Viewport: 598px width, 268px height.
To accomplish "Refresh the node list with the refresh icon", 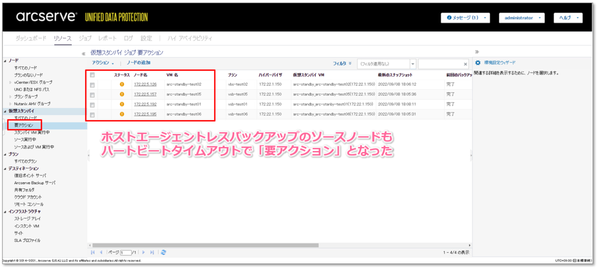I will coord(163,253).
